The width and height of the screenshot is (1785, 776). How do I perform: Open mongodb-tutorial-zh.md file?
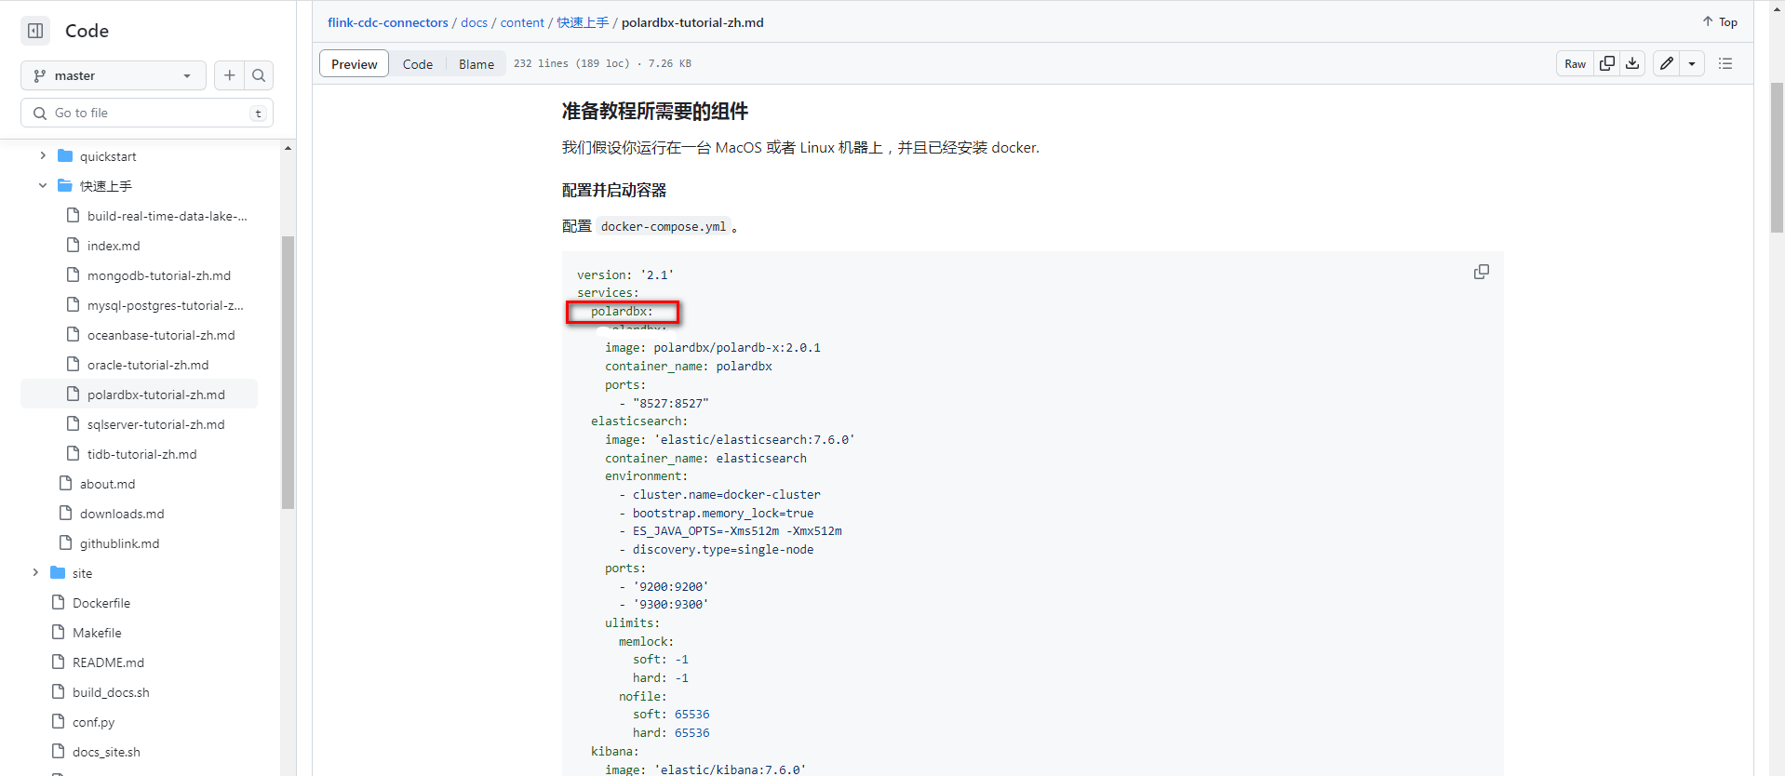coord(159,275)
